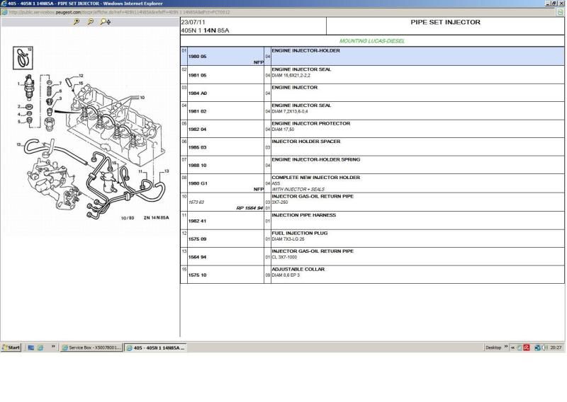Switch to the Service Box taskbar window
567x402 pixels.
91,348
